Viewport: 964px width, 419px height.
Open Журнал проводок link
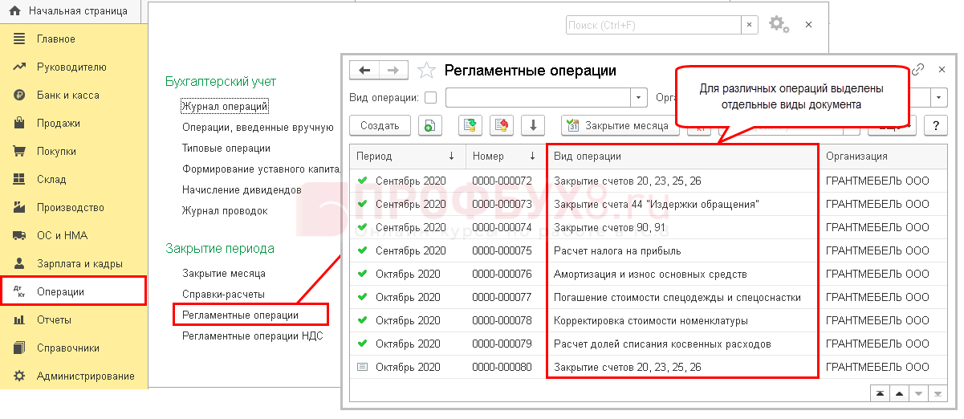coord(225,211)
